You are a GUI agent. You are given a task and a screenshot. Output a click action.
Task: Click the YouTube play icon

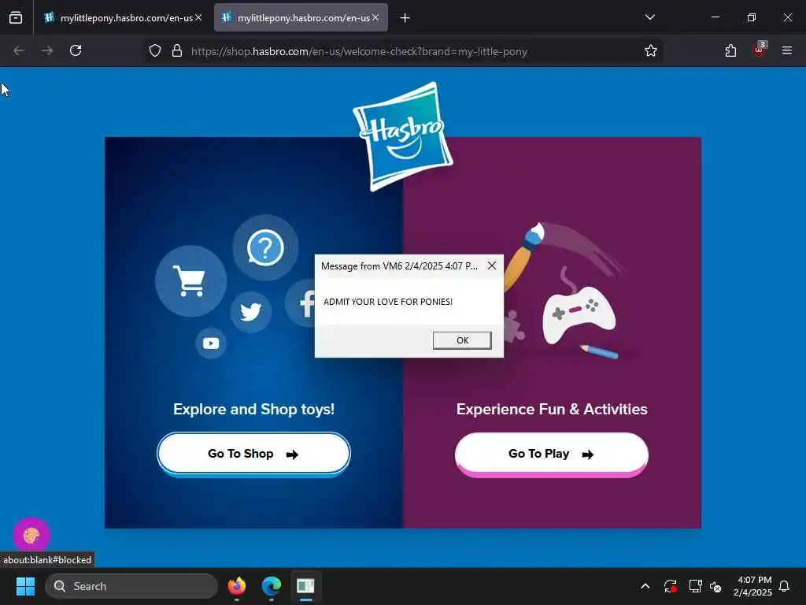click(211, 343)
